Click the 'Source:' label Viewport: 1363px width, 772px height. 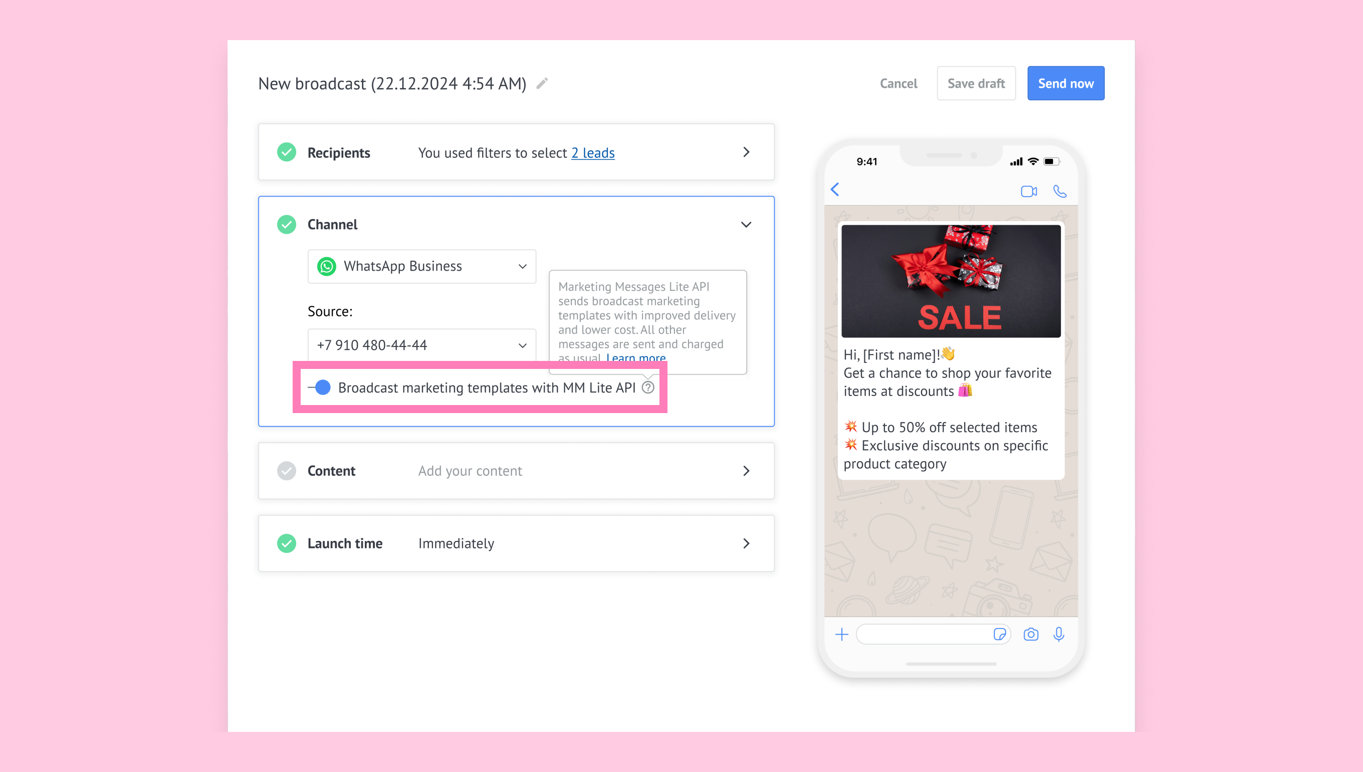(330, 311)
